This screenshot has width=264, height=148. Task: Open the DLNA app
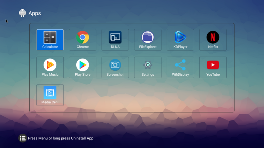coord(115,40)
